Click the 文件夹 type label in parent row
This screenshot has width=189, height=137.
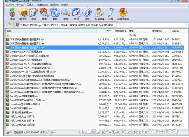[132, 35]
